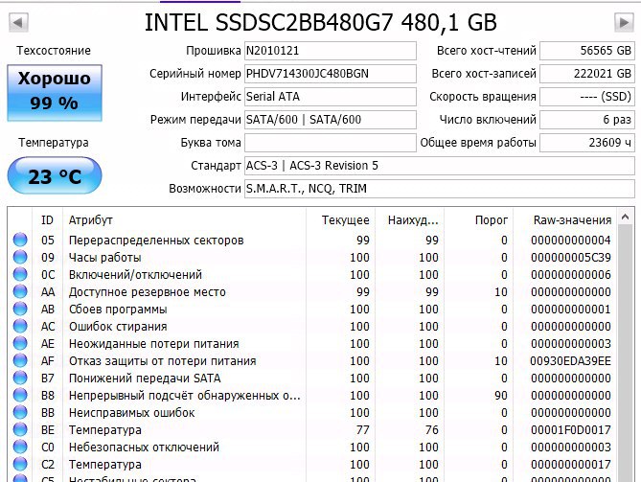Click the disk title INTEL SSDSC2BB480G7 480,1 GB

pyautogui.click(x=321, y=22)
